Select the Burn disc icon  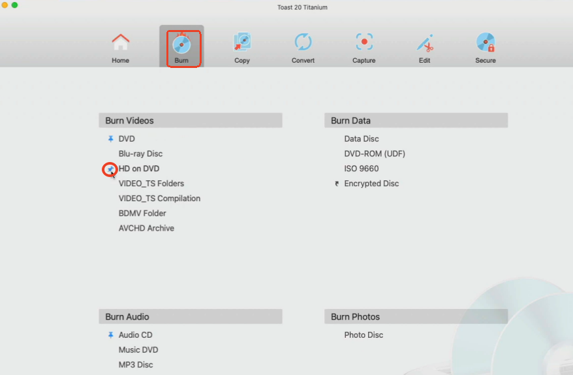[181, 44]
